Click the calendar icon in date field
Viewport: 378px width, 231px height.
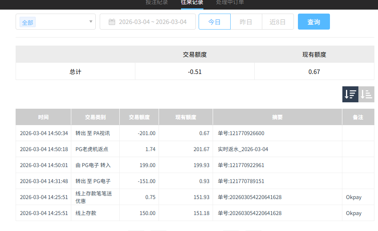click(x=112, y=22)
